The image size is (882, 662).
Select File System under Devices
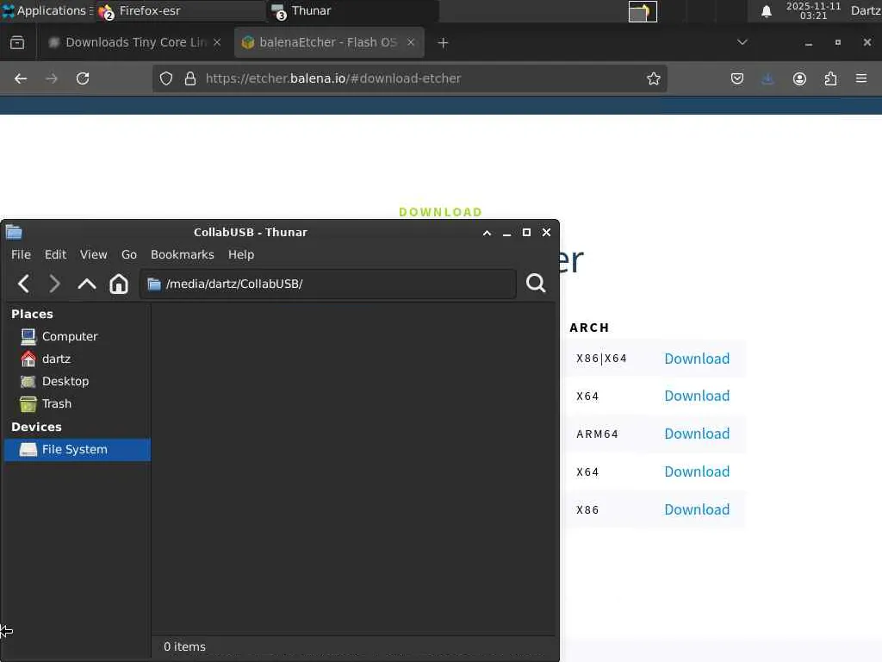77,450
